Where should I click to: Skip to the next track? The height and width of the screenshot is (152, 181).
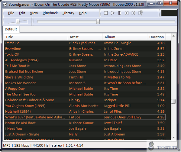click(134, 13)
